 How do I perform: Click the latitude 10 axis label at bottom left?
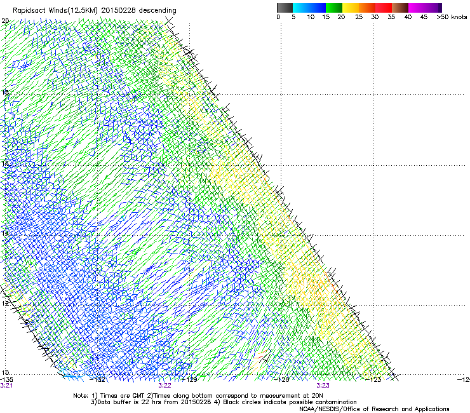point(5,373)
